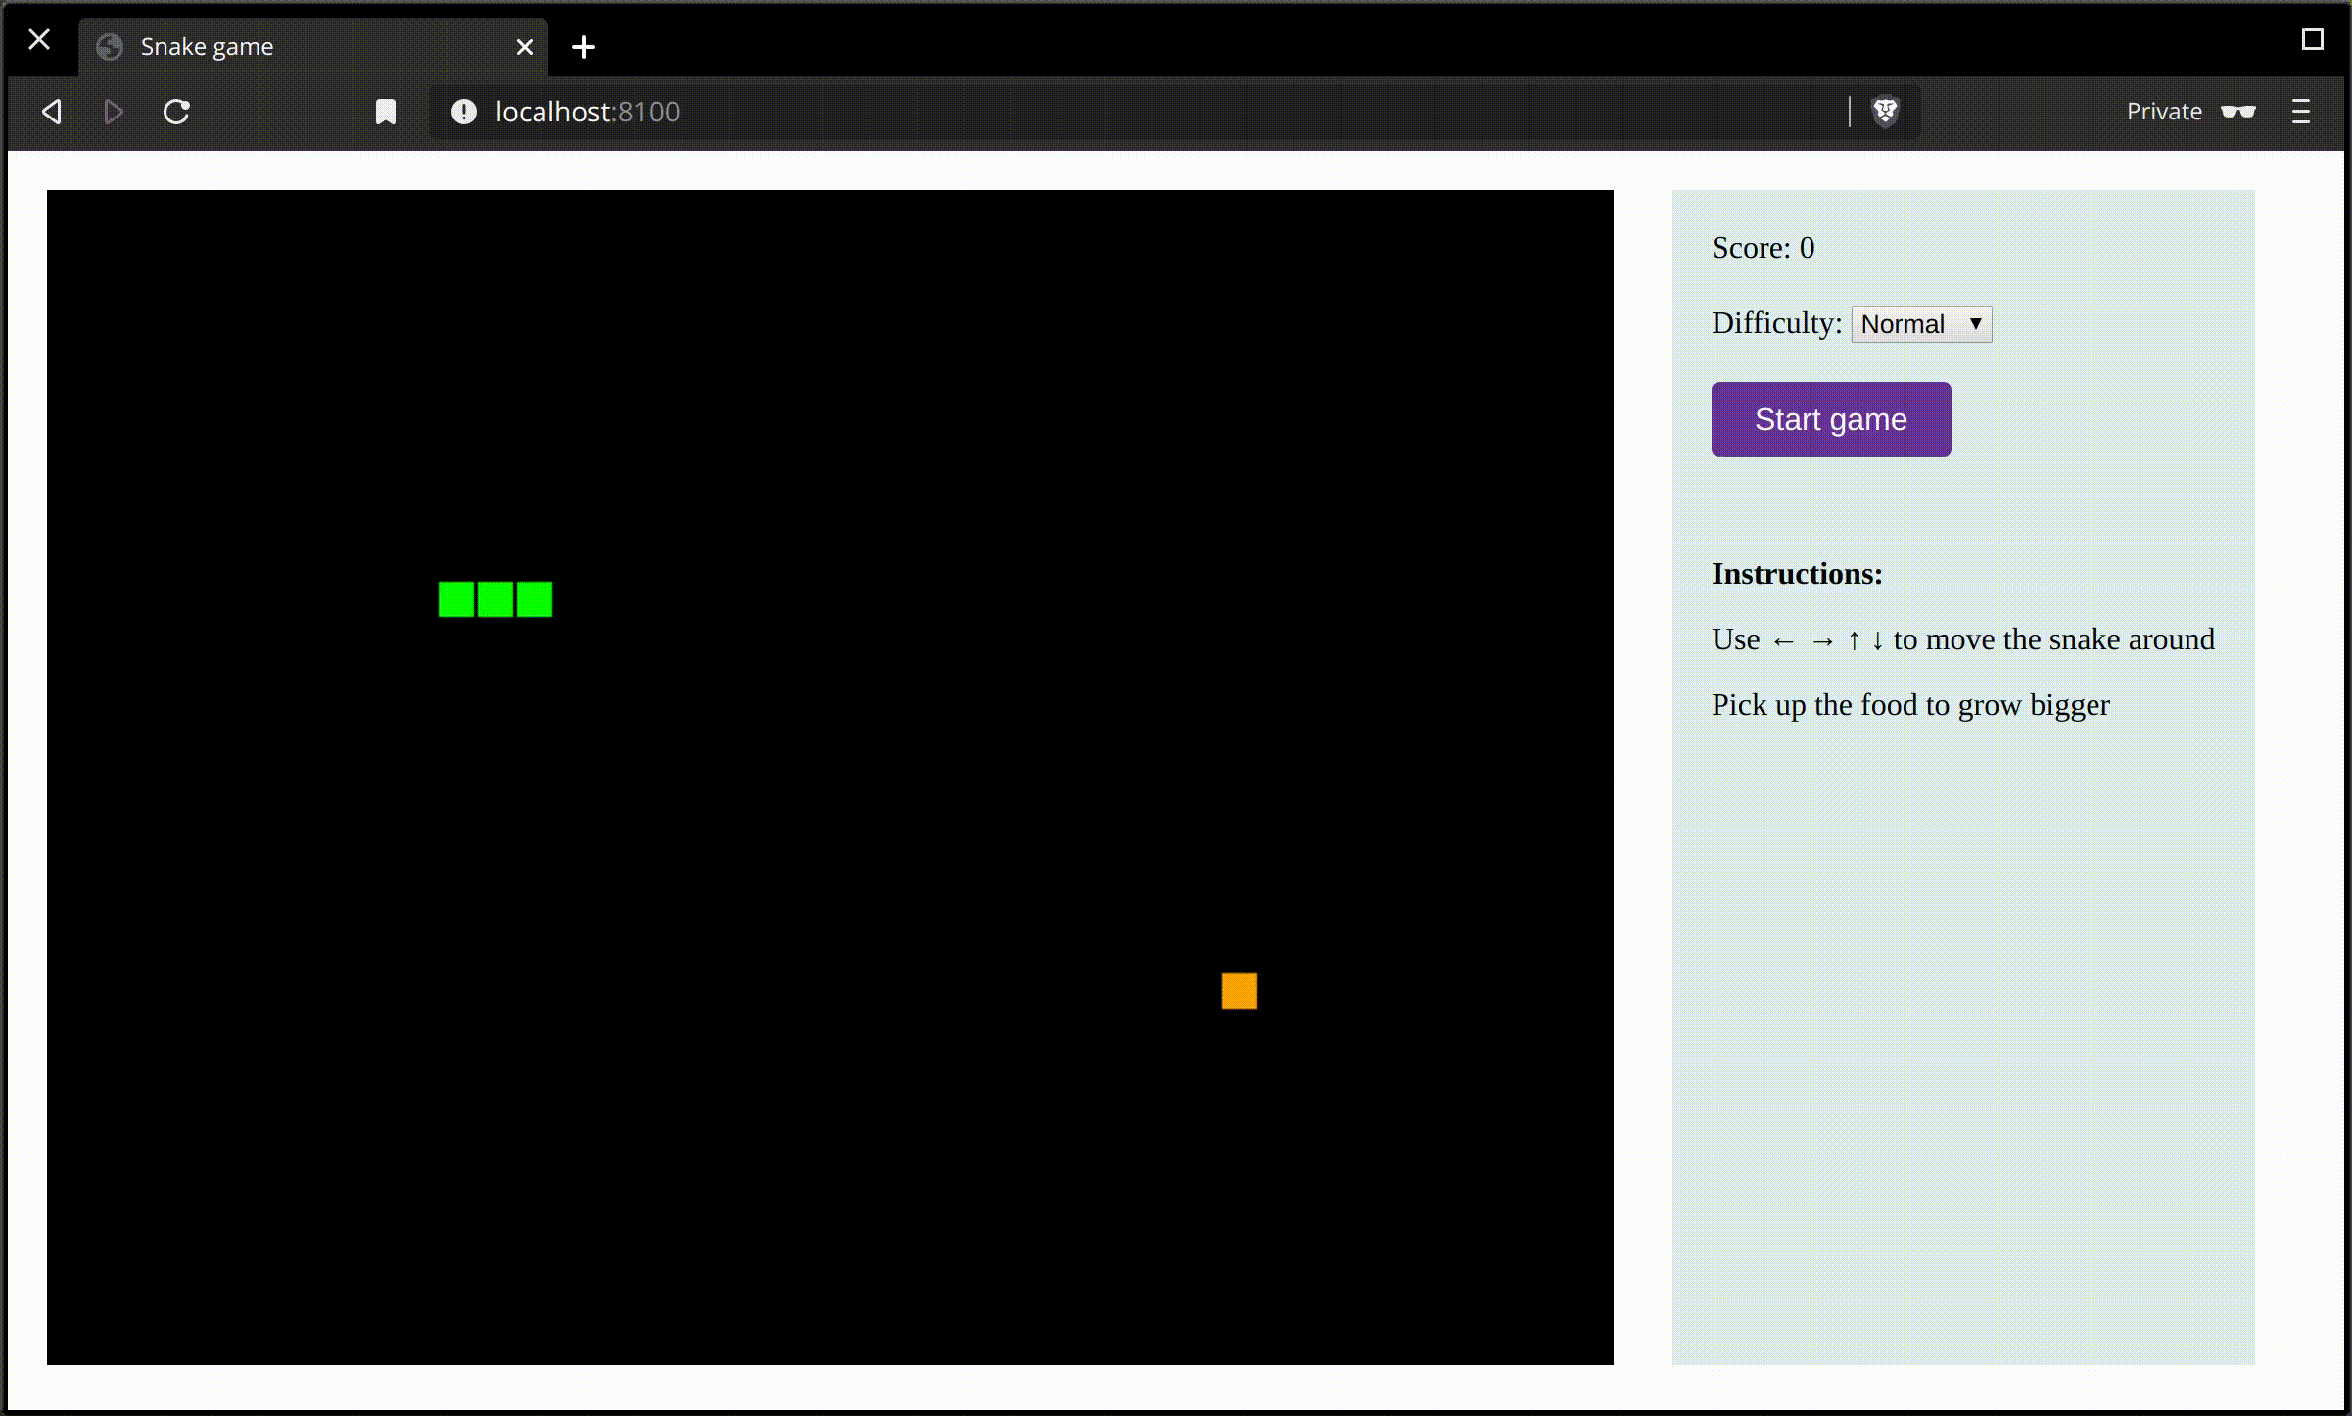Reload the page with refresh icon
This screenshot has width=2352, height=1416.
176,112
